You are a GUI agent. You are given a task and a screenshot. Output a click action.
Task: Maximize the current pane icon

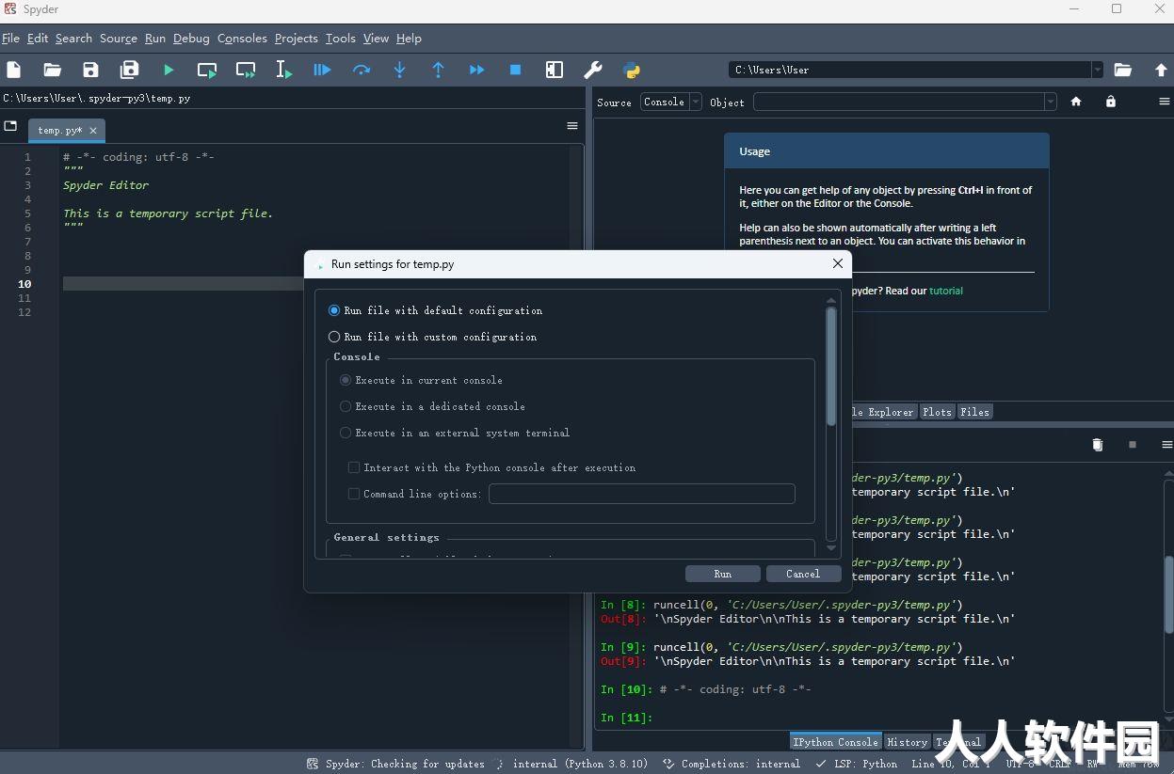[x=554, y=70]
